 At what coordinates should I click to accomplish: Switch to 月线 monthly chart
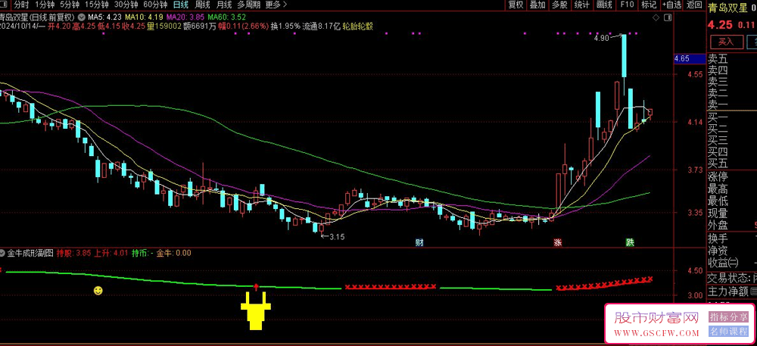click(x=223, y=5)
